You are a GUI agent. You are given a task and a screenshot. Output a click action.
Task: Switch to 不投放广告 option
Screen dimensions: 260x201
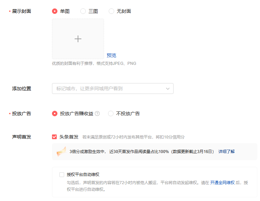point(111,114)
